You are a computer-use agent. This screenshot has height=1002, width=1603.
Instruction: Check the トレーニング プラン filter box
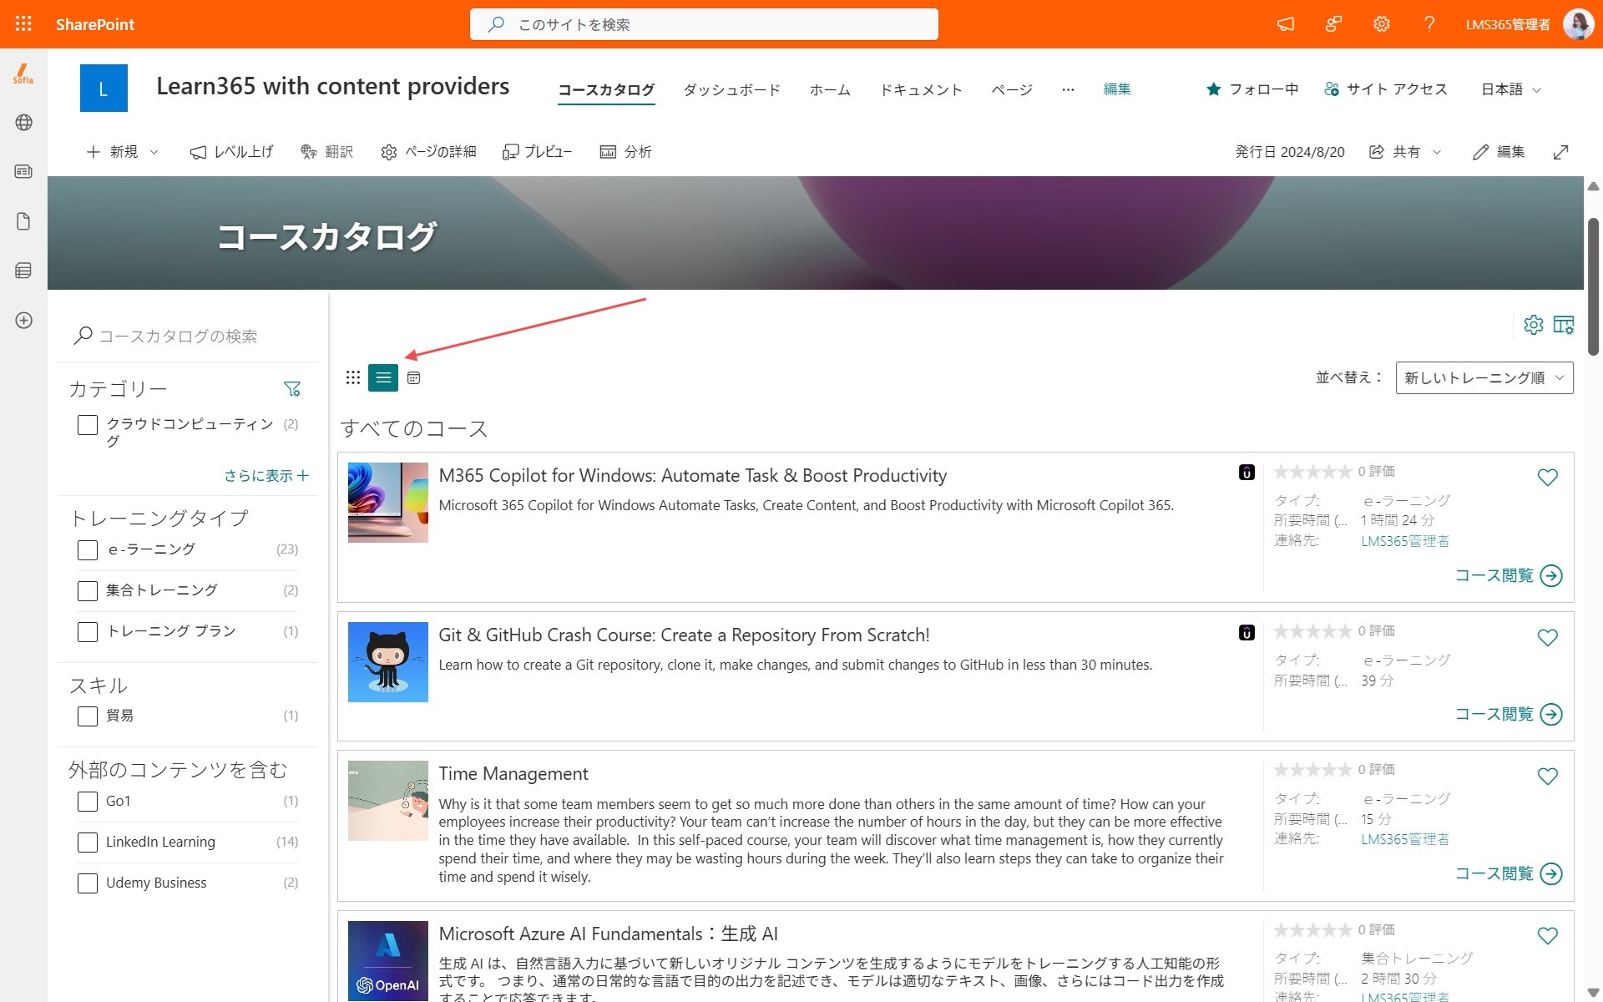[88, 632]
